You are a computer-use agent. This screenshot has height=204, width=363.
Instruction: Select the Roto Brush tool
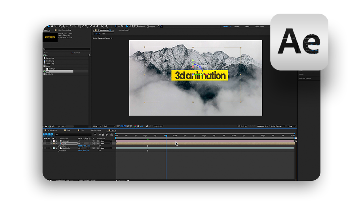tap(102, 26)
